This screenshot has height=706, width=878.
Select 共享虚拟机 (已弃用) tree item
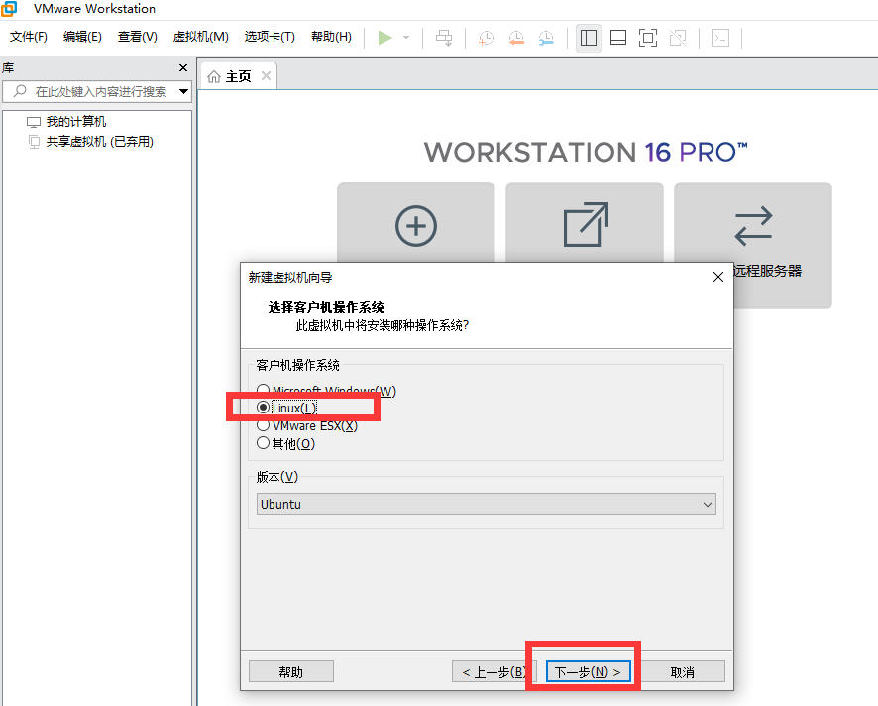[100, 141]
